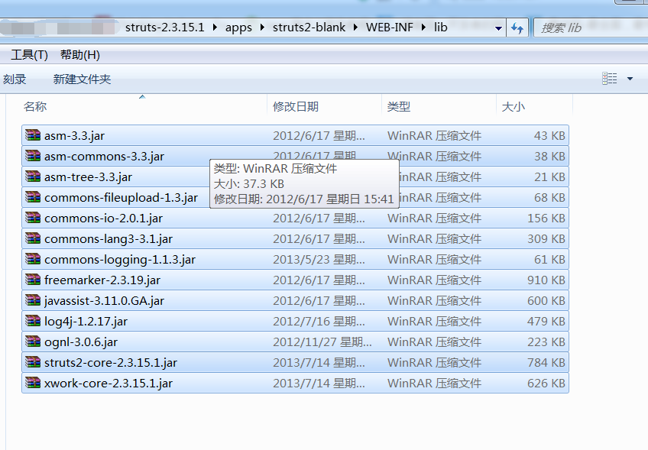Select file name log4j-1.2.17.jar
The height and width of the screenshot is (450, 648).
(86, 322)
